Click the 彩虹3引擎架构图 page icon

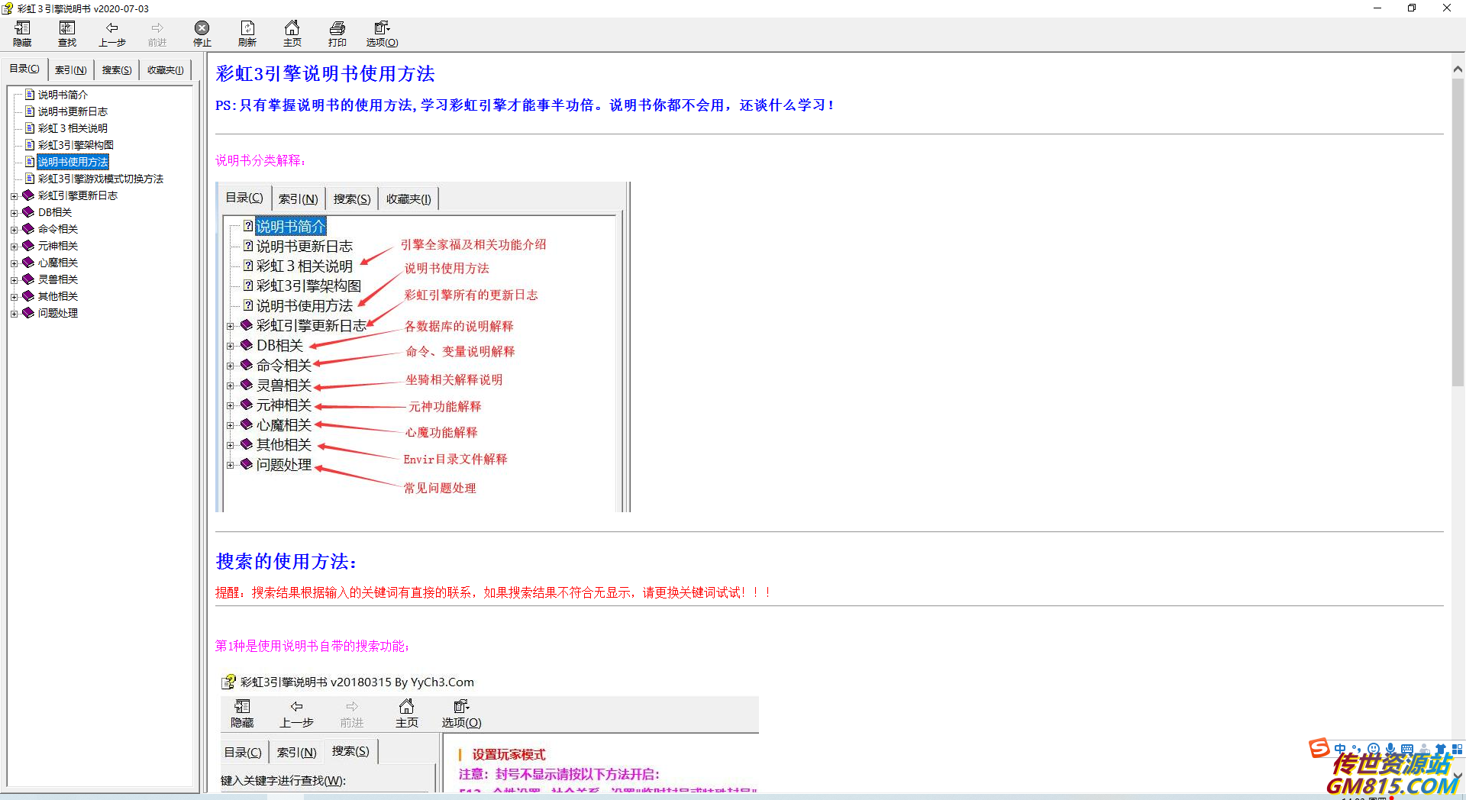30,145
